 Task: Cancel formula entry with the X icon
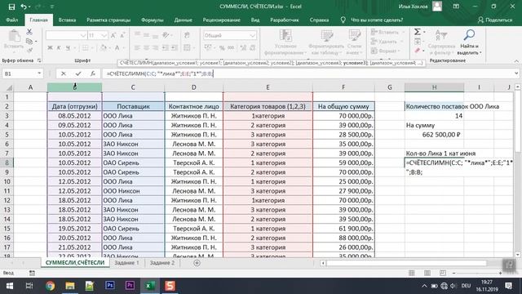click(64, 73)
